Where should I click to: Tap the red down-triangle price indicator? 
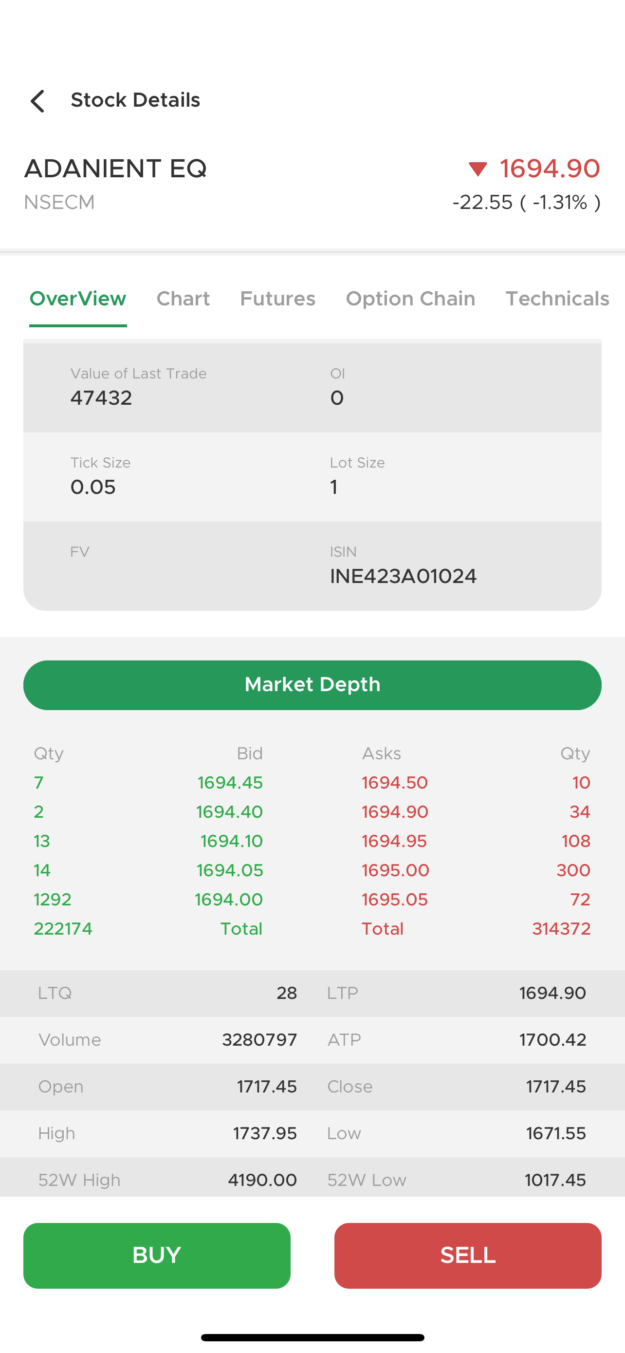[x=478, y=169]
